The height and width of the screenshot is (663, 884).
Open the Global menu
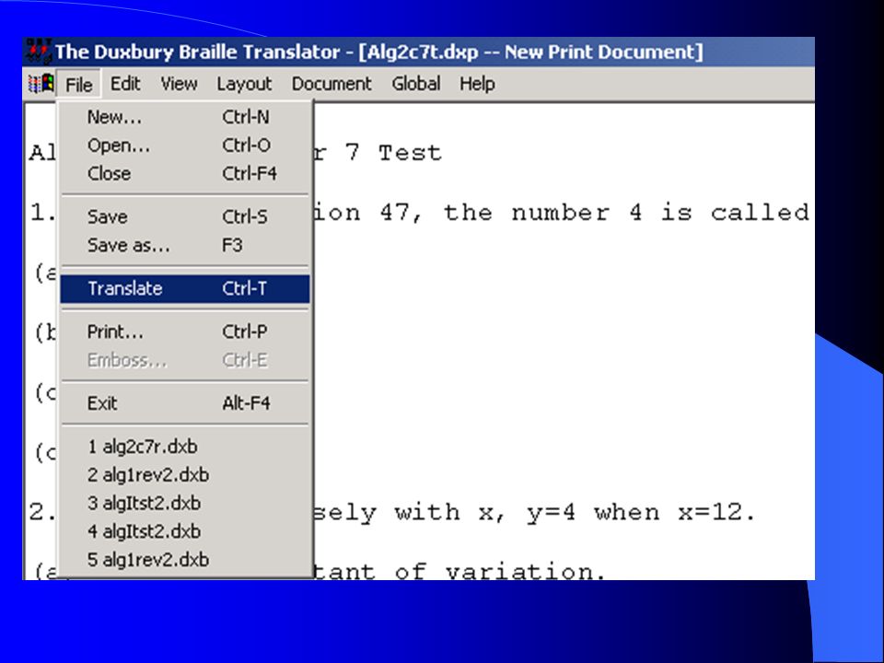416,84
